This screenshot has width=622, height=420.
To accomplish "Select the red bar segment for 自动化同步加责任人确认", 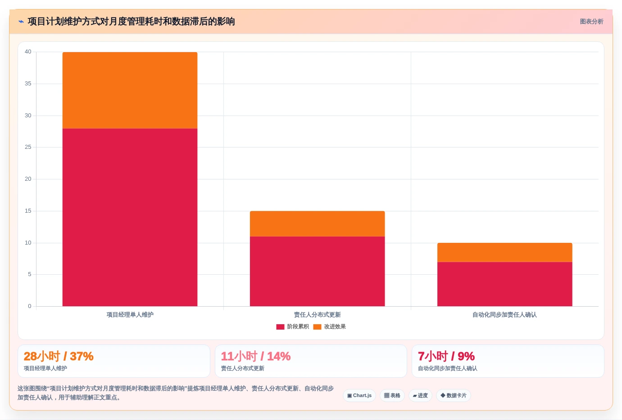I will coord(505,284).
